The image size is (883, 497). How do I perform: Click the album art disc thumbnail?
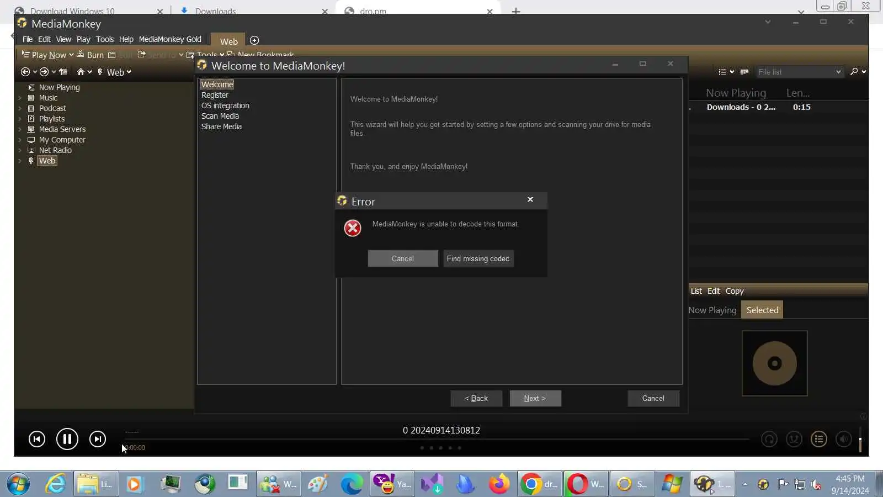tap(775, 363)
